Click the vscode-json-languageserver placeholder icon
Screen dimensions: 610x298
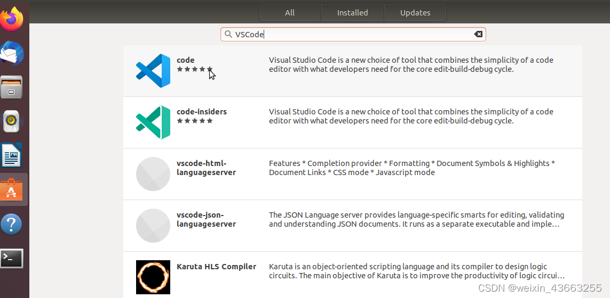click(x=153, y=226)
